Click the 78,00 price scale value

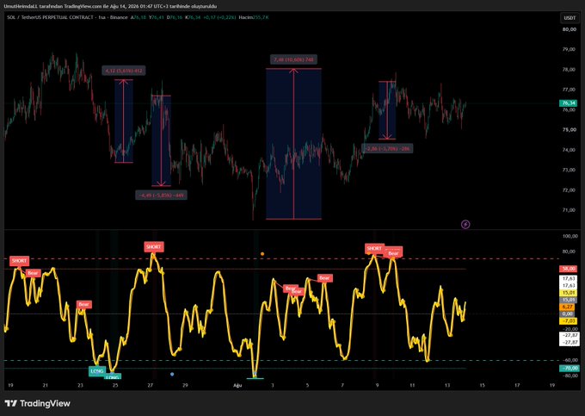(x=570, y=70)
